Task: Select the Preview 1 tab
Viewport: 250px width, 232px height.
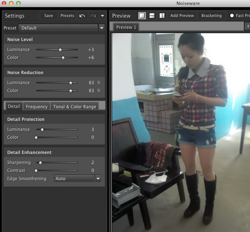Action: (126, 27)
